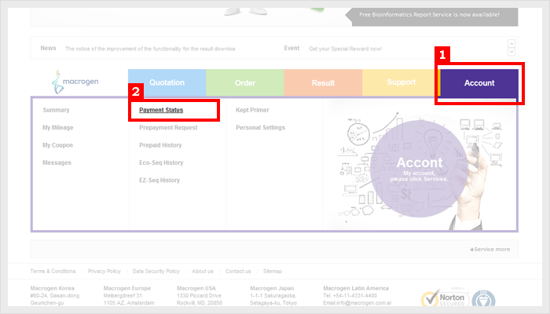Open Privacy Policy
Viewport: 550px width, 314px height.
[104, 272]
